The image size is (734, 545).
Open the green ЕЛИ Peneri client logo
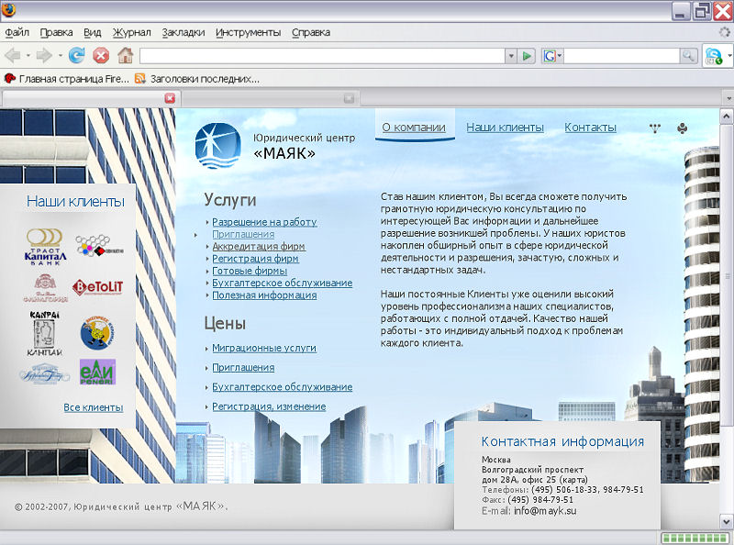(x=97, y=373)
